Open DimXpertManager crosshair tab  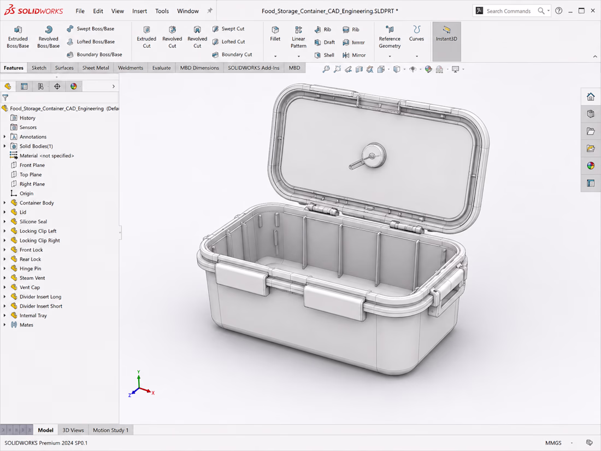click(57, 86)
